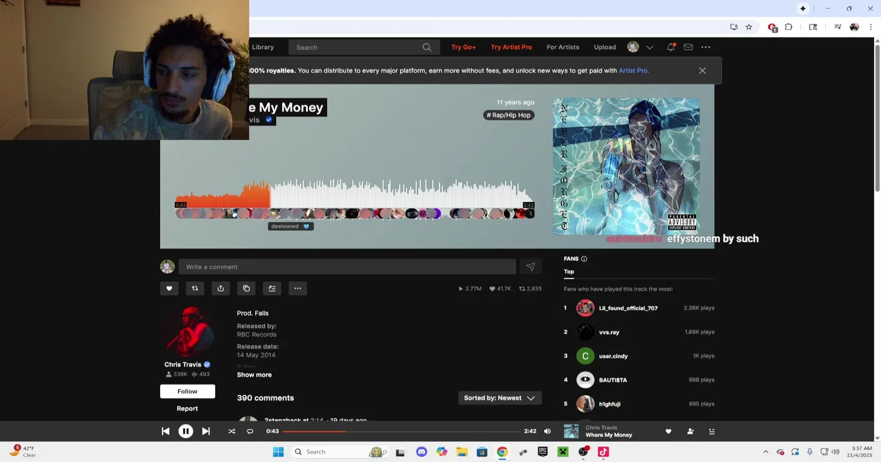Select the Top fans tab
Screen dimensions: 881x462
click(569, 271)
